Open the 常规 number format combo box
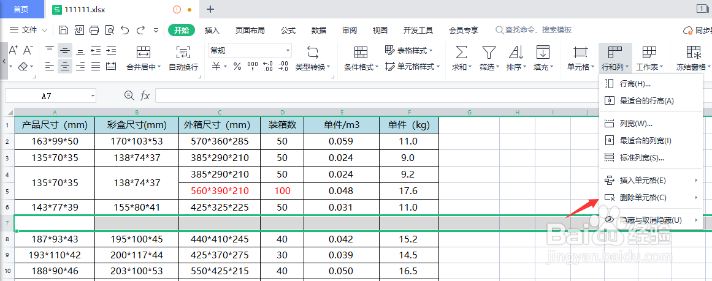712x281 pixels. pyautogui.click(x=249, y=50)
